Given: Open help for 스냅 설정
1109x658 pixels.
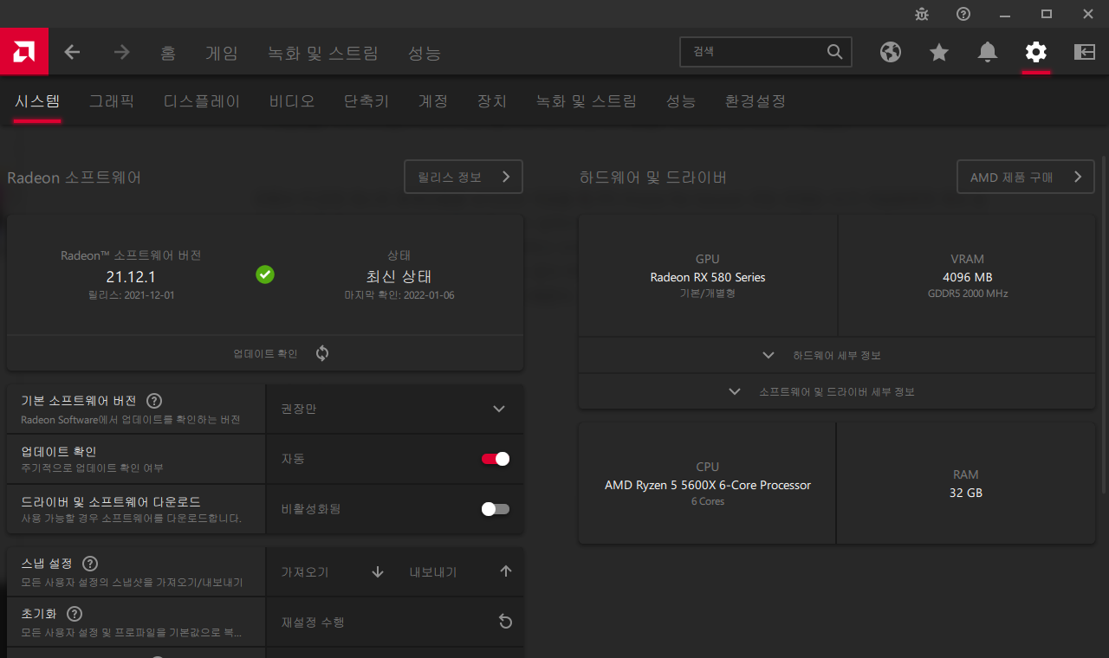Looking at the screenshot, I should [90, 564].
